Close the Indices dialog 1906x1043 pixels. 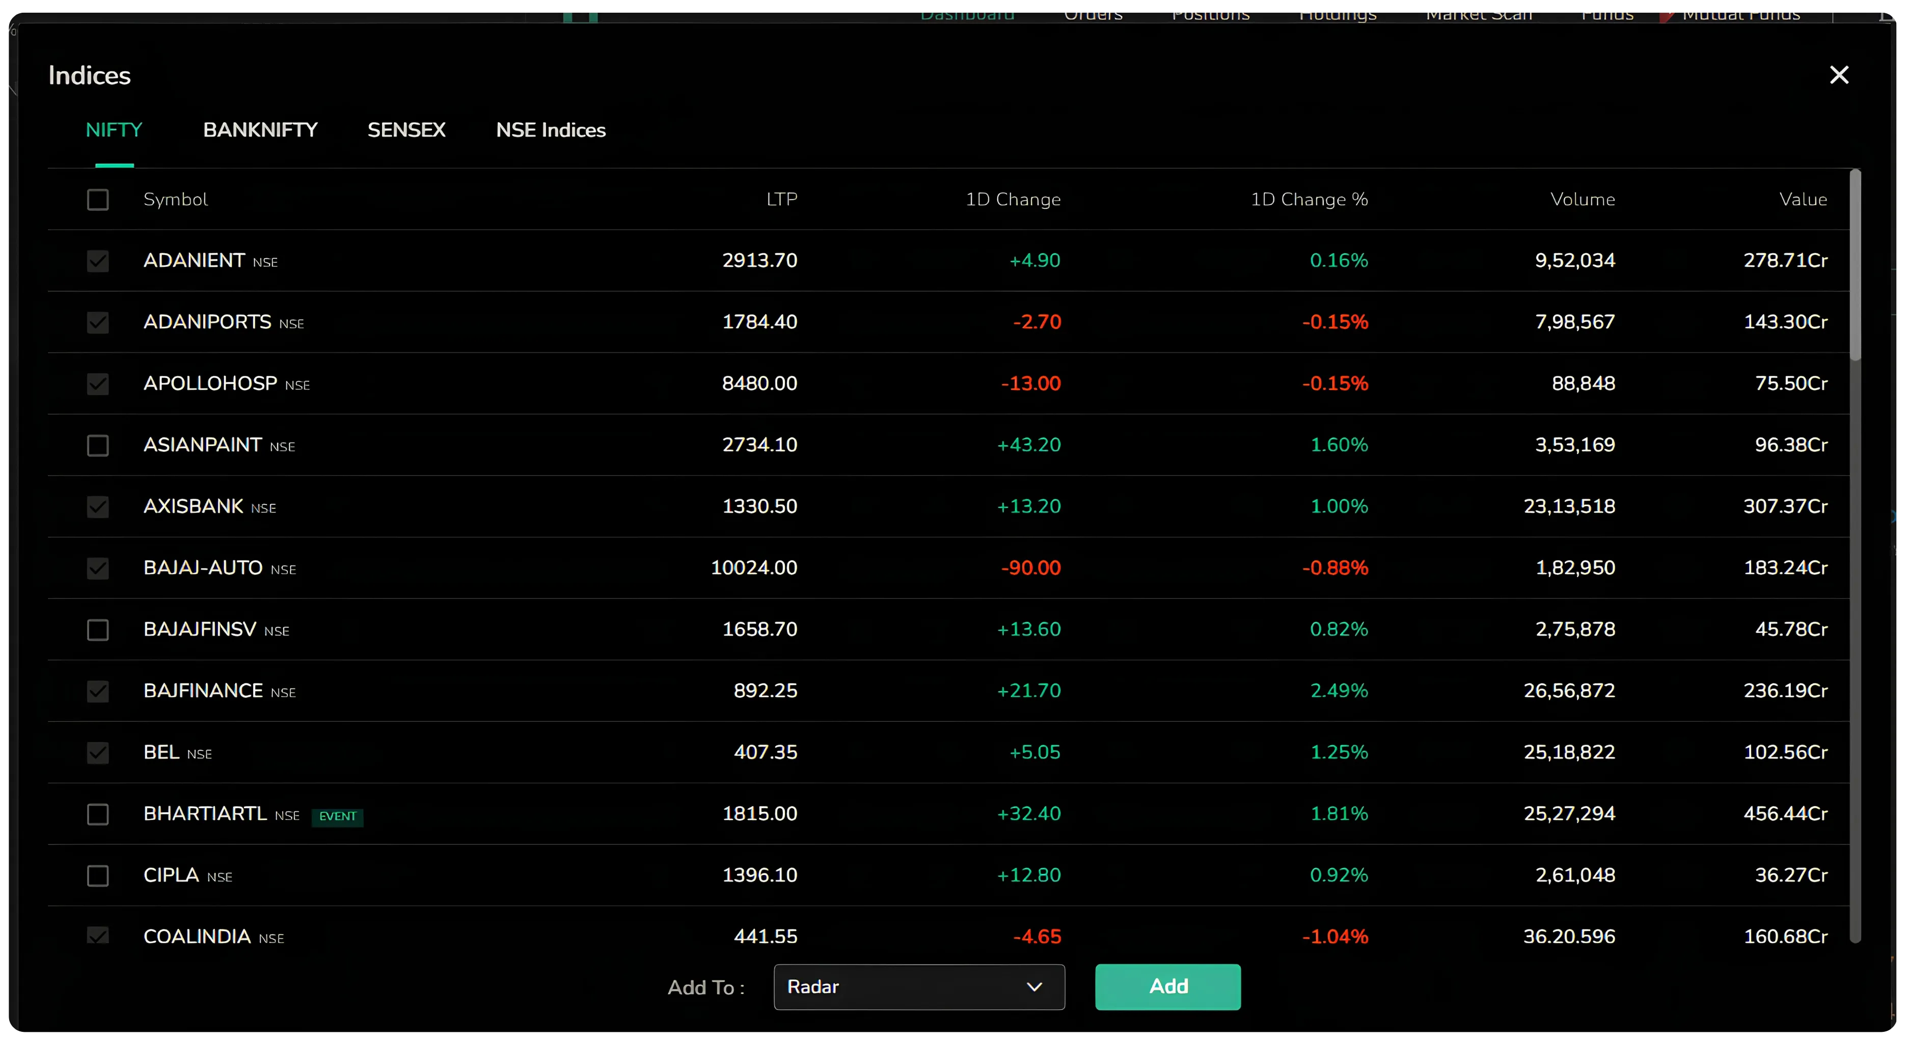click(1839, 75)
